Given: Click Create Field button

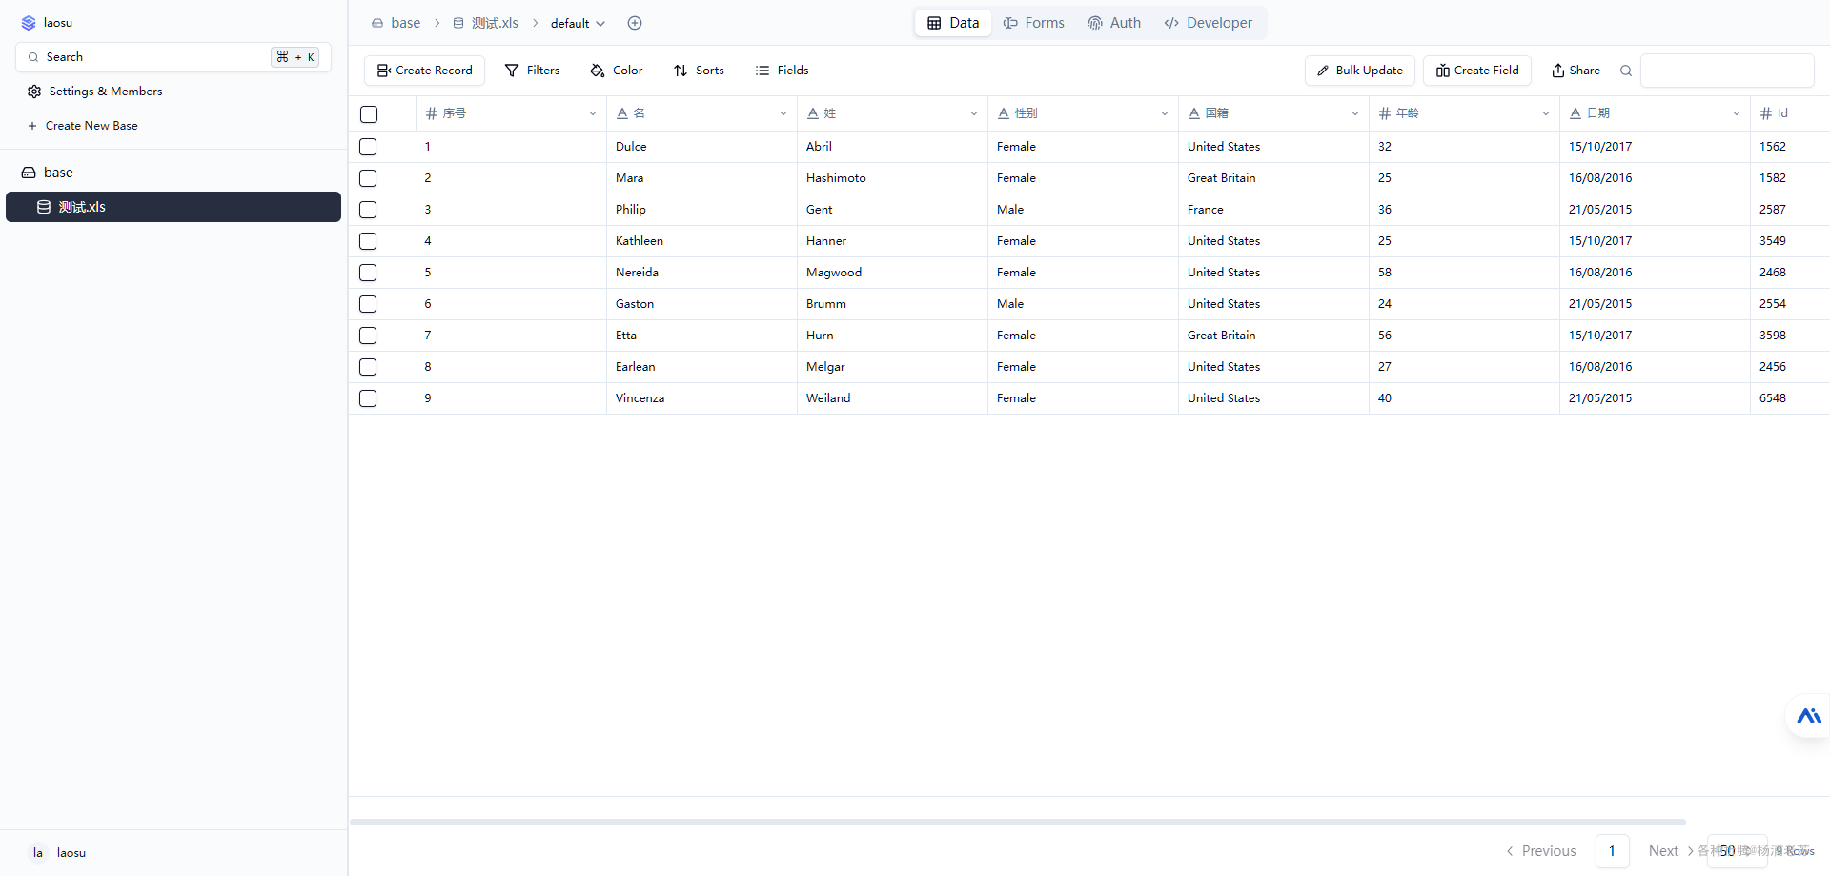Looking at the screenshot, I should [x=1477, y=71].
